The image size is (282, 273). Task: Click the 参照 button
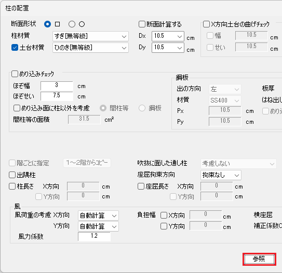(259, 259)
